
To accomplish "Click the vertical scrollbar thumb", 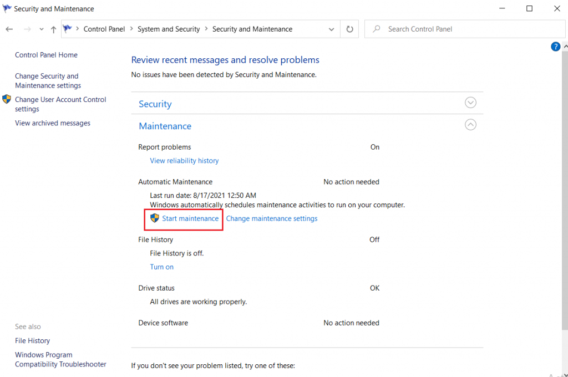I will 565,190.
